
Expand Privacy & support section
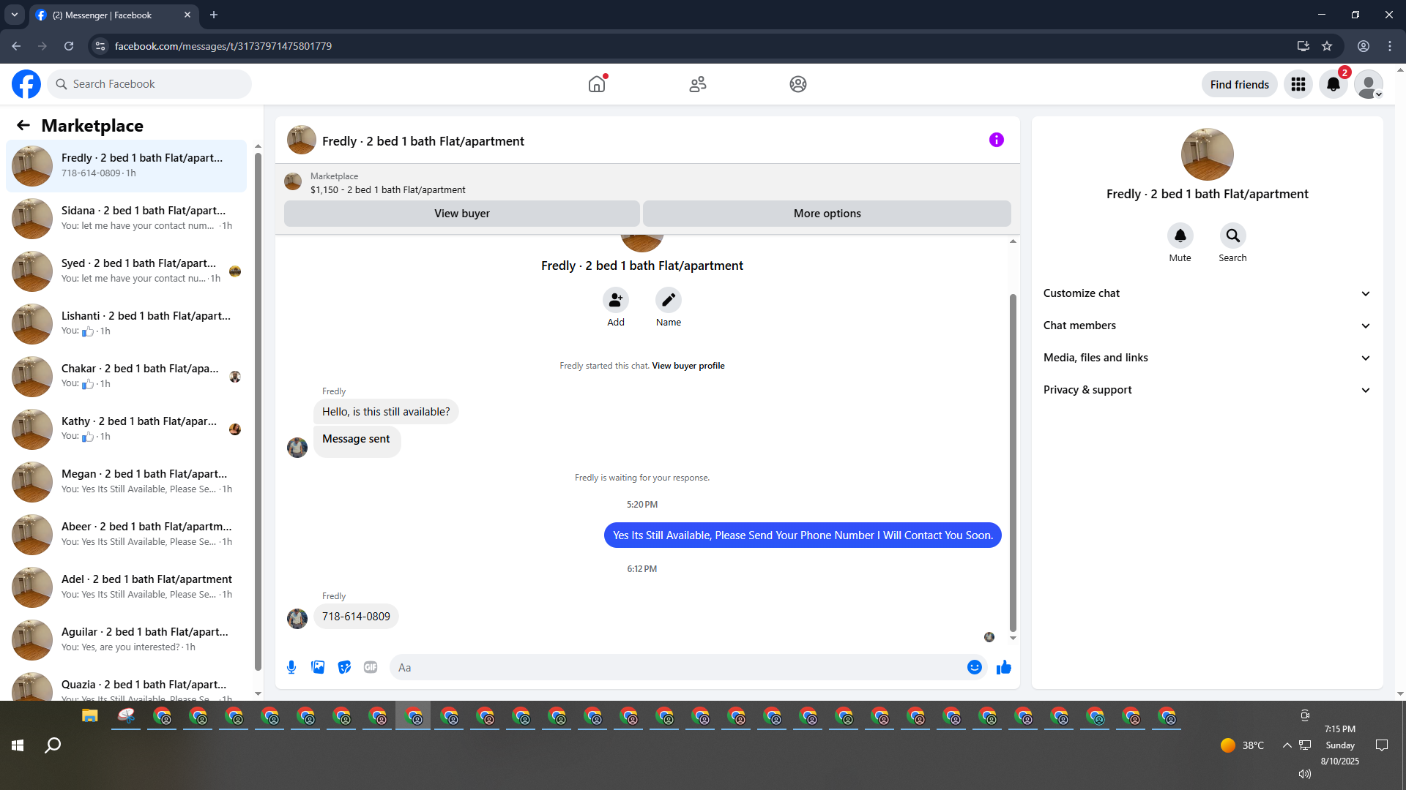(1207, 390)
